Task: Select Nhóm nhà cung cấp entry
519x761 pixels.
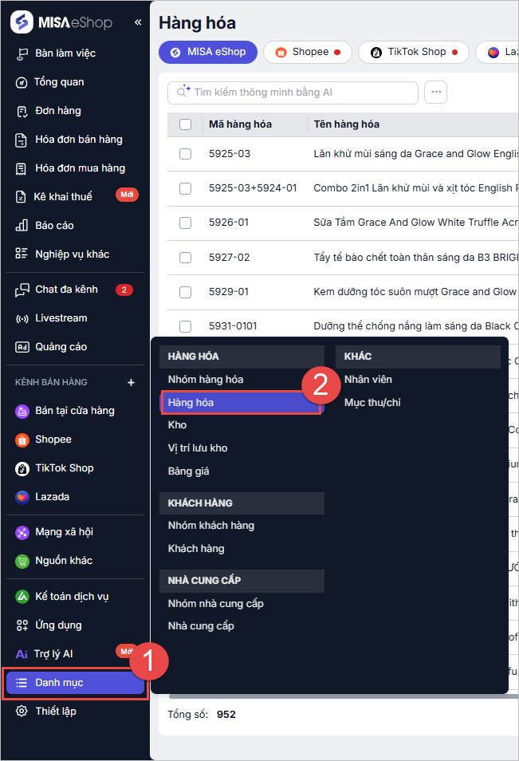Action: click(x=215, y=604)
